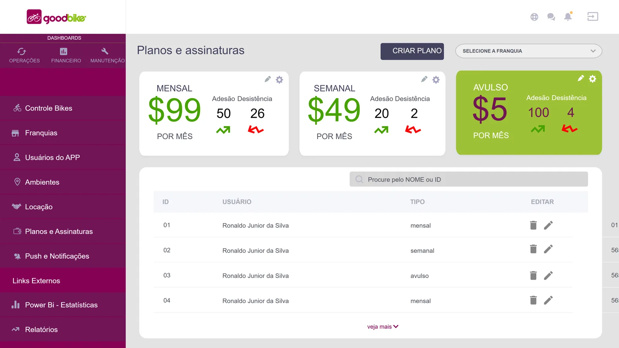Click the logout exit icon
The image size is (619, 348).
[593, 17]
